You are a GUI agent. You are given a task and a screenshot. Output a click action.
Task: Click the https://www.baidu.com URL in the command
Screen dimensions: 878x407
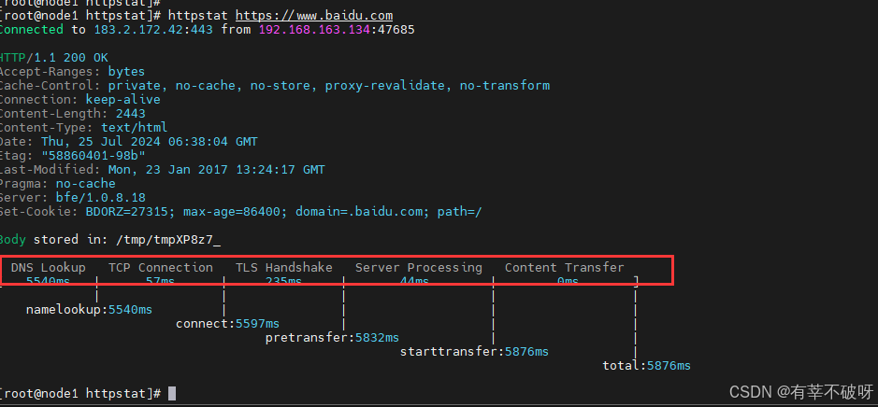tap(313, 16)
